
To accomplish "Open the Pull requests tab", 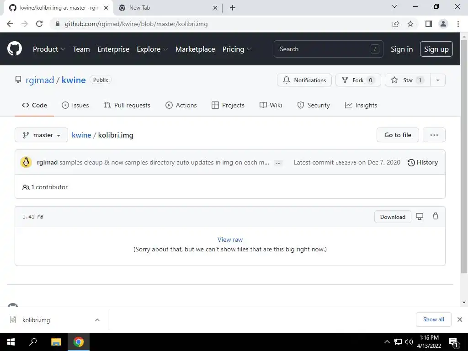I will (127, 105).
